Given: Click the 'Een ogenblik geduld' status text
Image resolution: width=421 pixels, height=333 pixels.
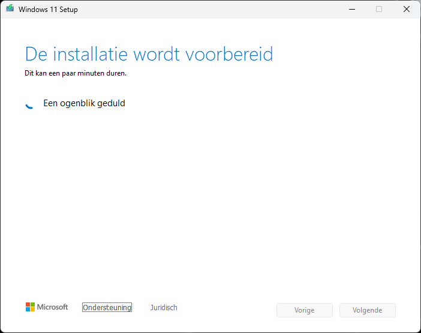Looking at the screenshot, I should [85, 103].
